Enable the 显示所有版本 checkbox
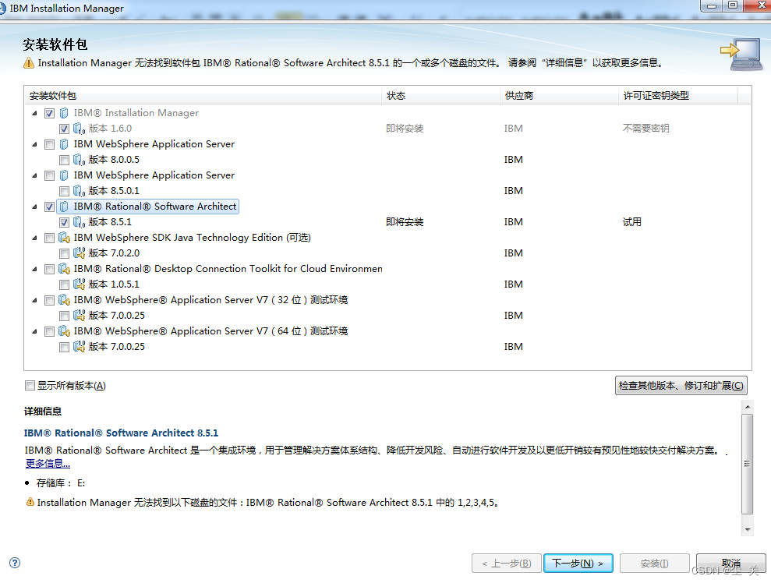Screen dimensions: 771x583 click(x=29, y=384)
